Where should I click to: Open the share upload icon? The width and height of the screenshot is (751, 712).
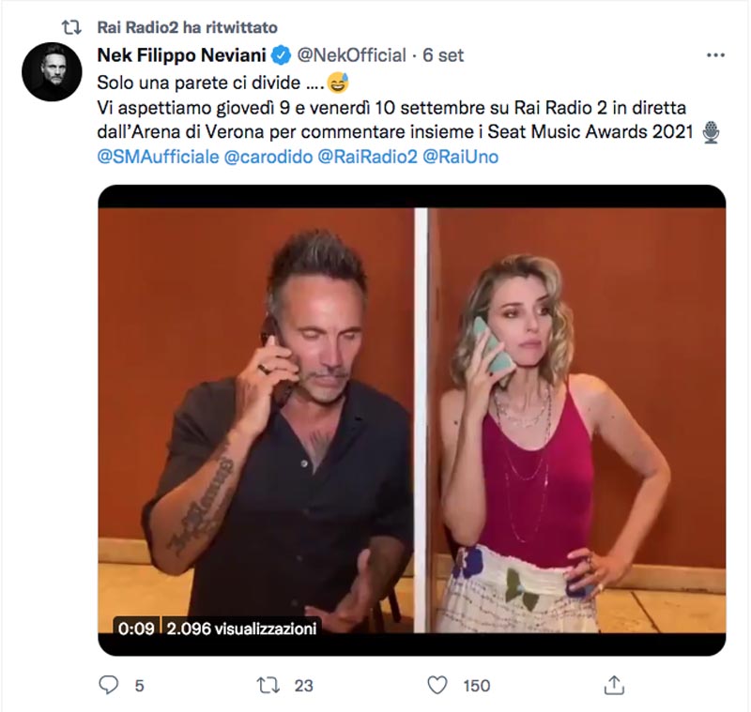click(x=614, y=685)
